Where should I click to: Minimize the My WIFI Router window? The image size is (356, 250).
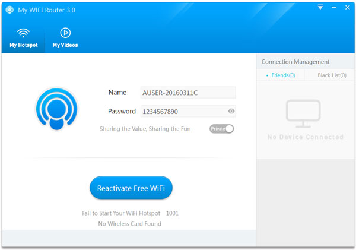(x=333, y=7)
